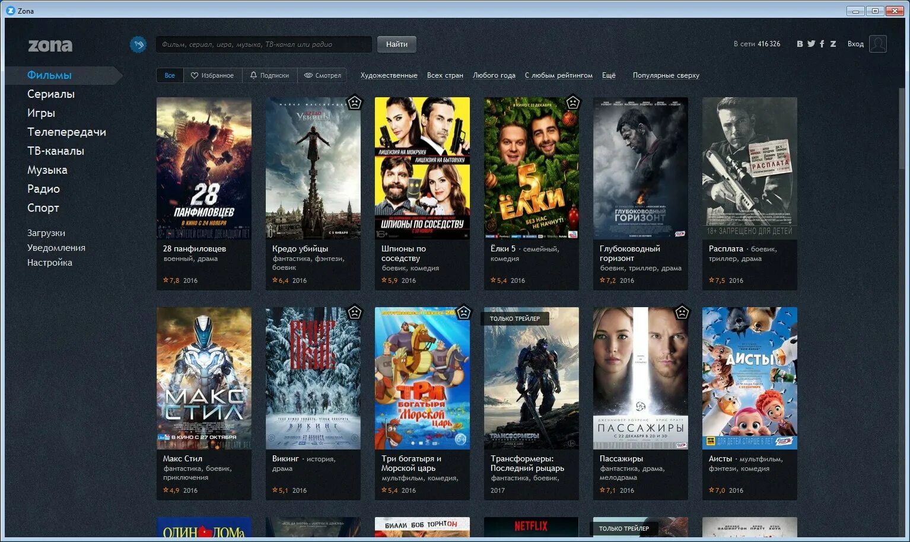The width and height of the screenshot is (910, 542).
Task: Click the В сети 416 326 counter
Action: coord(757,44)
